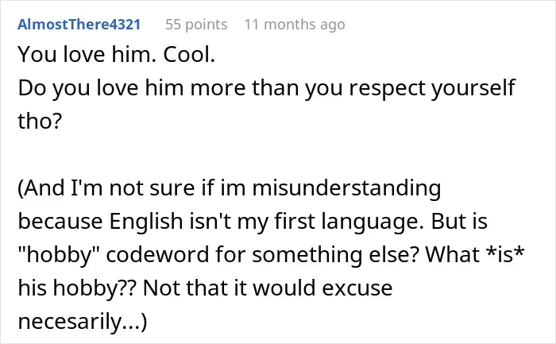
Task: Click the sentence You love him. Cool.
Action: click(117, 55)
